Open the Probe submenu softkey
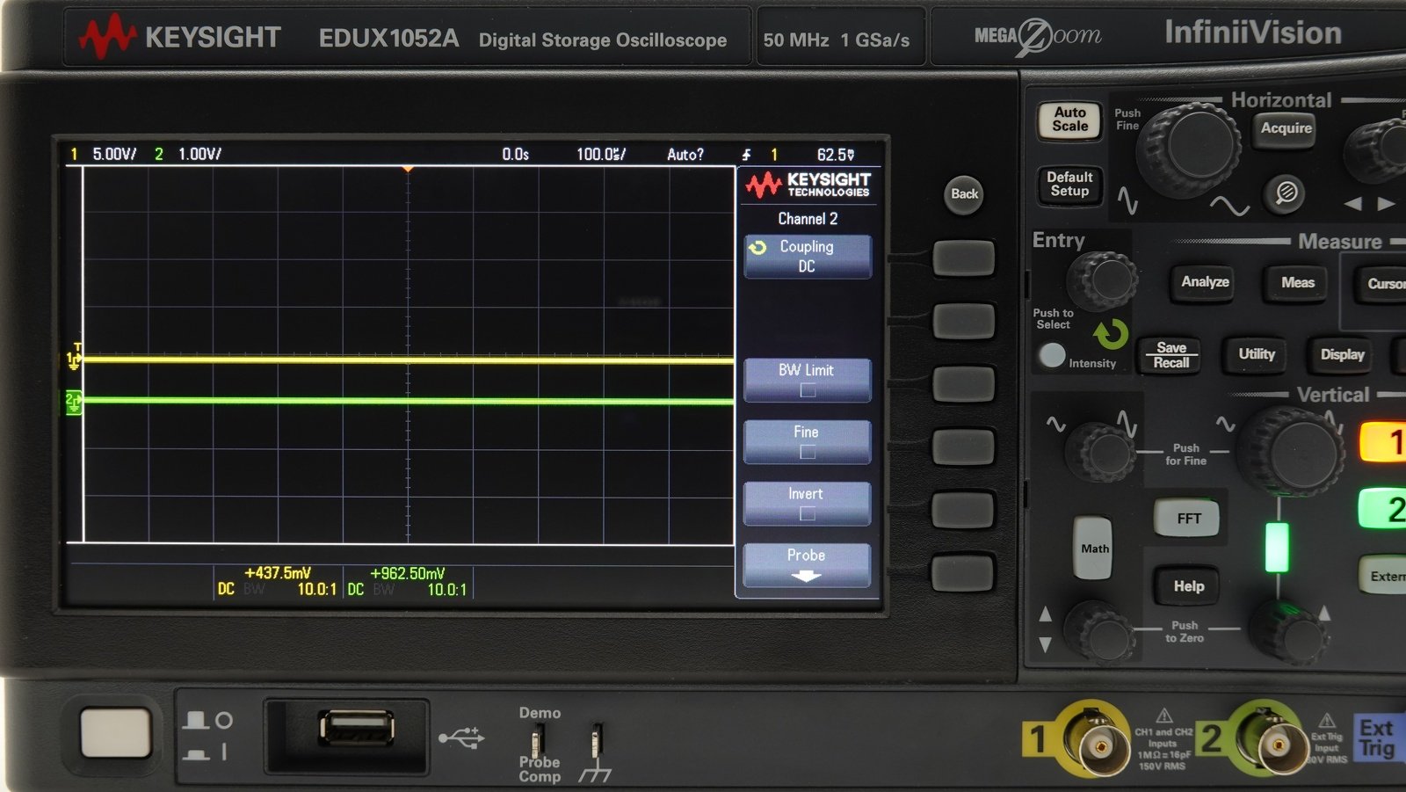 (x=807, y=564)
